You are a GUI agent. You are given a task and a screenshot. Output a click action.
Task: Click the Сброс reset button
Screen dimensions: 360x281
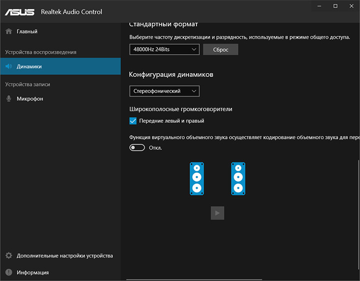[x=220, y=49]
